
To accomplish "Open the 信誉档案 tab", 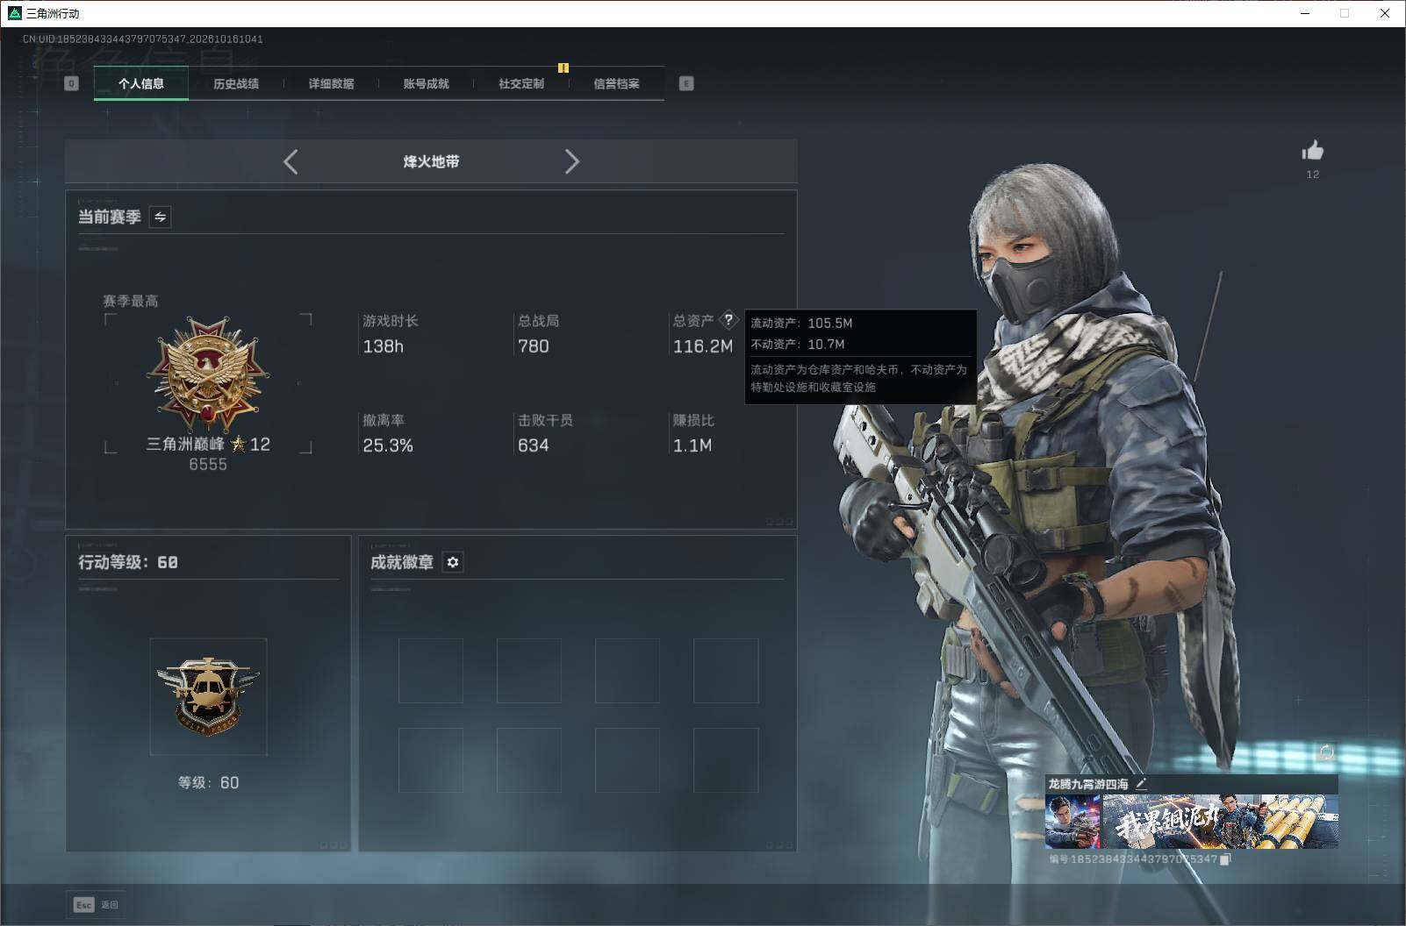I will coord(616,83).
